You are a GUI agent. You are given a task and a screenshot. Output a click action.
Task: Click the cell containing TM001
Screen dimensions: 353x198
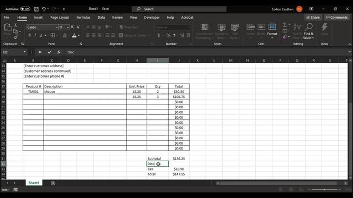tap(33, 92)
